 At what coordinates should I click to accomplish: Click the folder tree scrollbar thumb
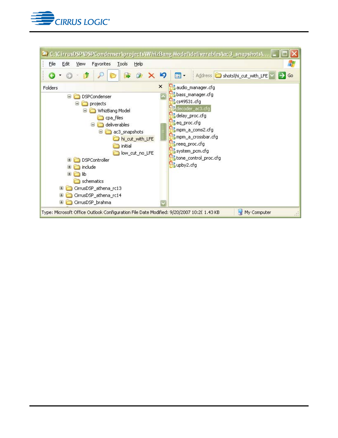[163, 132]
